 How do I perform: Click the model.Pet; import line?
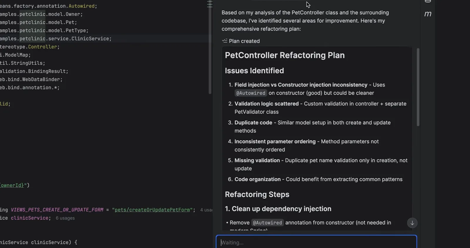tap(38, 22)
